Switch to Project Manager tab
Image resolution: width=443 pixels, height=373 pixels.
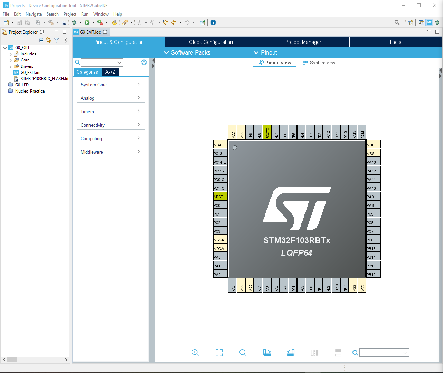(x=303, y=42)
